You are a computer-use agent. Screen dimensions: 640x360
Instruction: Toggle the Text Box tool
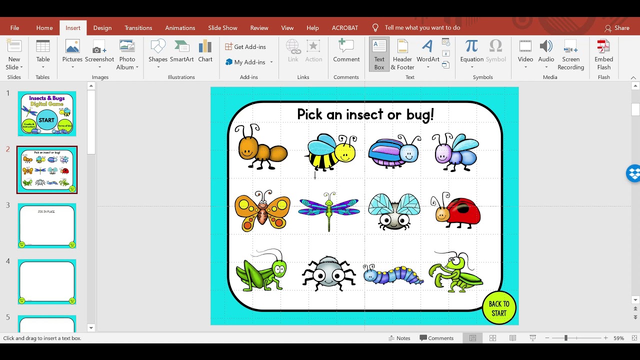tap(379, 53)
